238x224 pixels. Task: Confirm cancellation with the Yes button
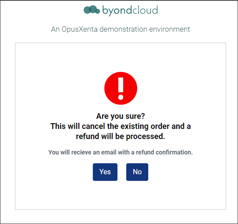pos(105,172)
